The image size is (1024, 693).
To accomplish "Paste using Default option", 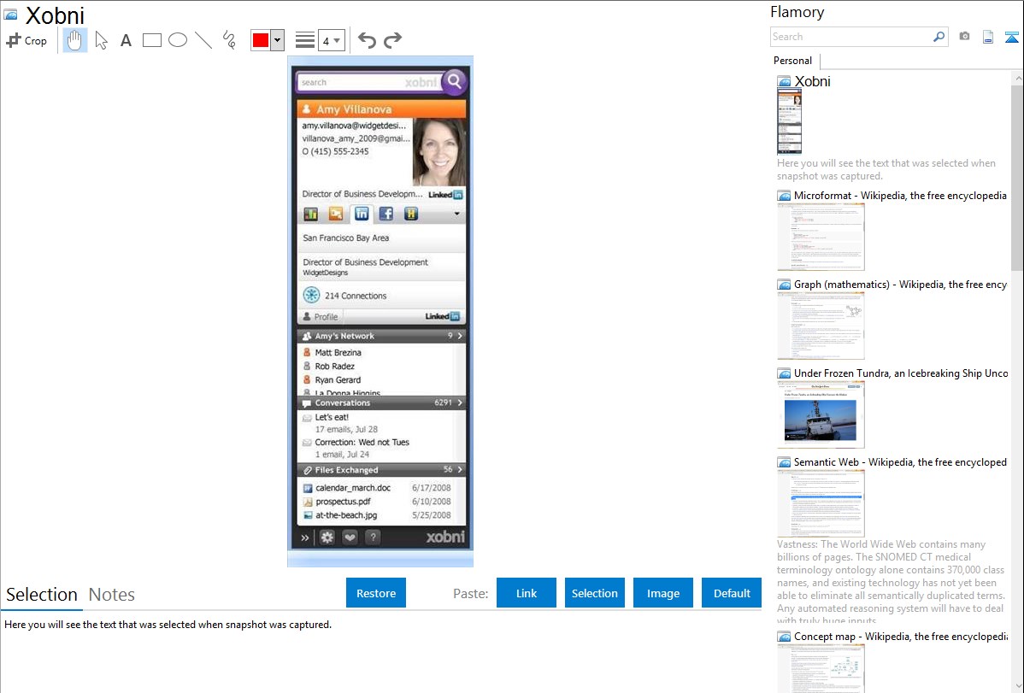I will tap(732, 593).
